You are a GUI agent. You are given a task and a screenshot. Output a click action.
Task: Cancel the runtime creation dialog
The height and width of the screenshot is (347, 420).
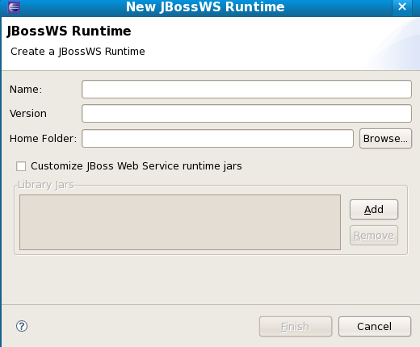[375, 327]
